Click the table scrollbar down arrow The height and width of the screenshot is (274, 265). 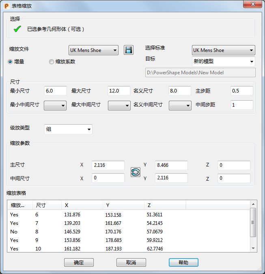pyautogui.click(x=253, y=248)
